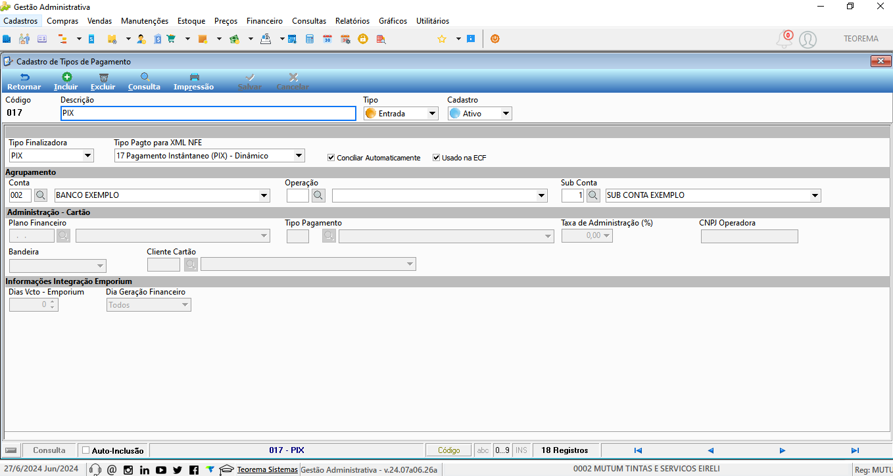This screenshot has height=476, width=893.
Task: Open the YouTube icon in status bar
Action: coord(161,469)
